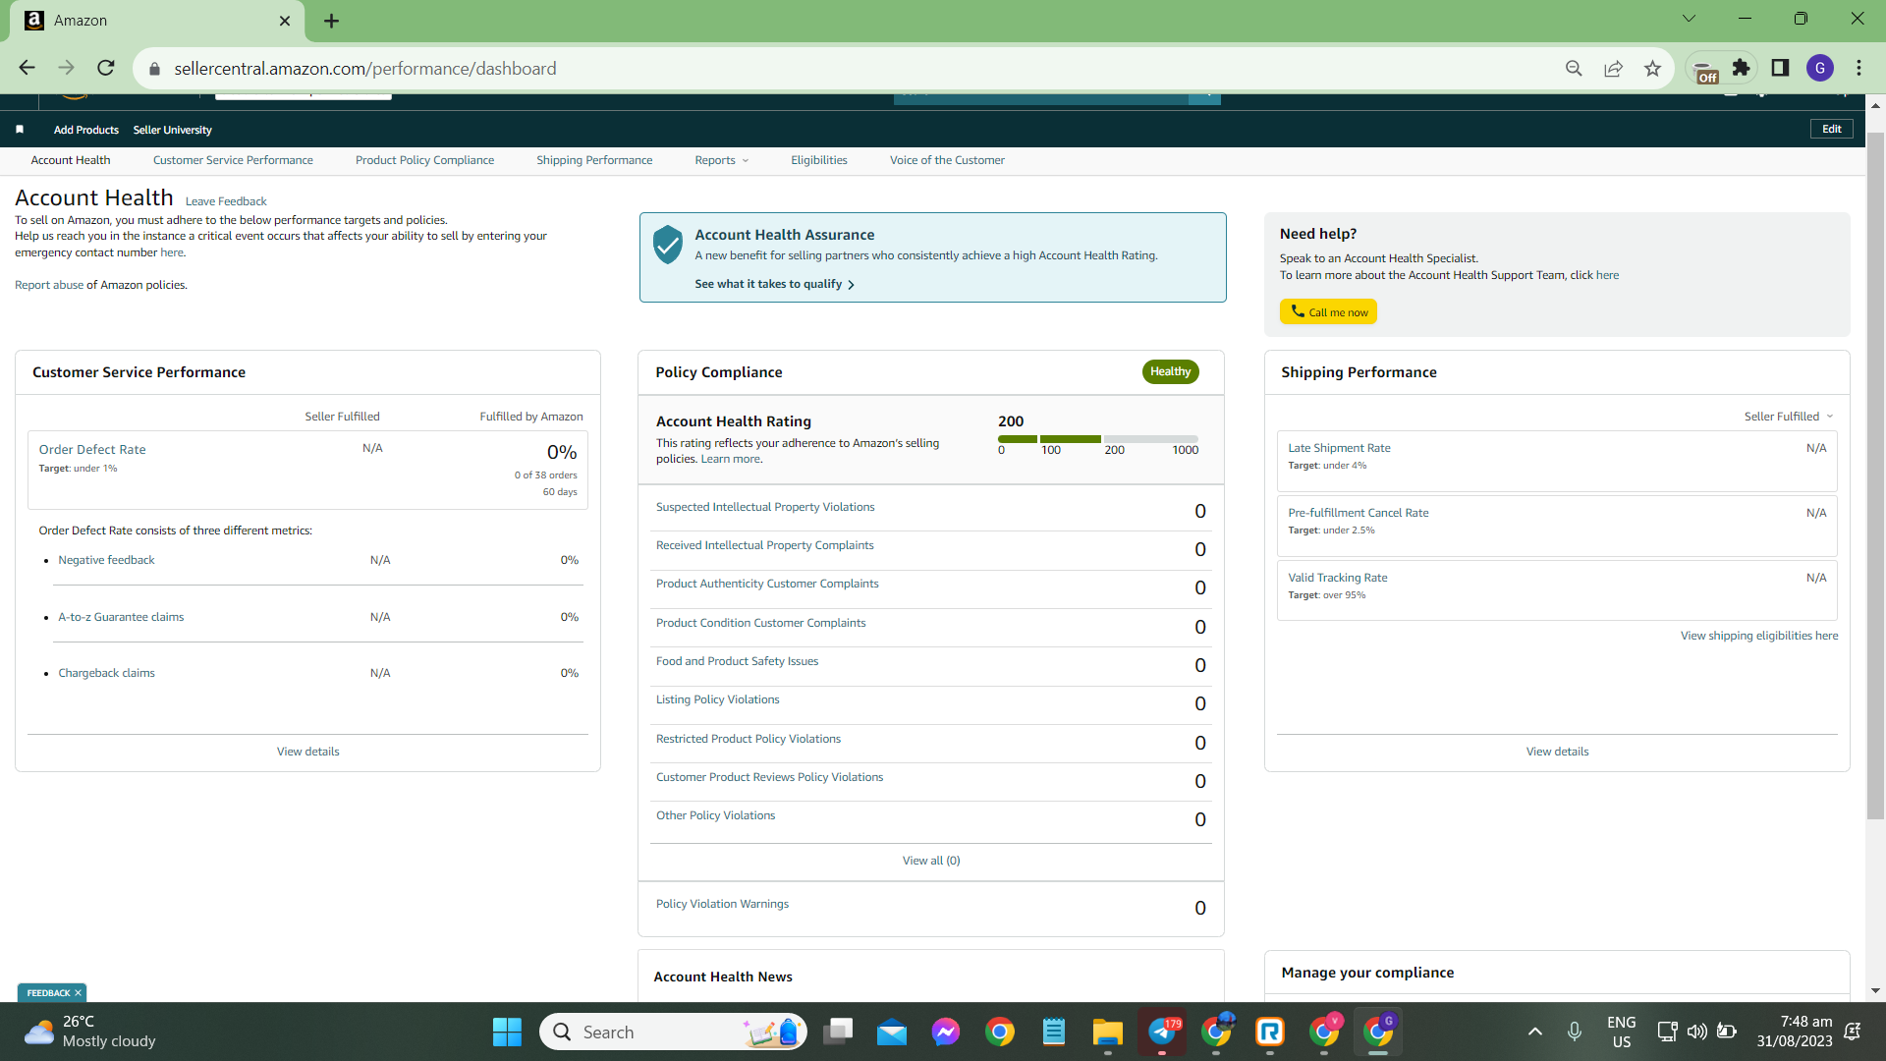Viewport: 1886px width, 1061px height.
Task: Go back to the previous page
Action: click(x=27, y=68)
